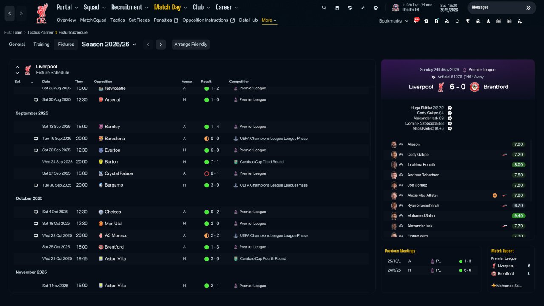
Task: Click the trophy icon in the bookmarks bar
Action: point(467,21)
